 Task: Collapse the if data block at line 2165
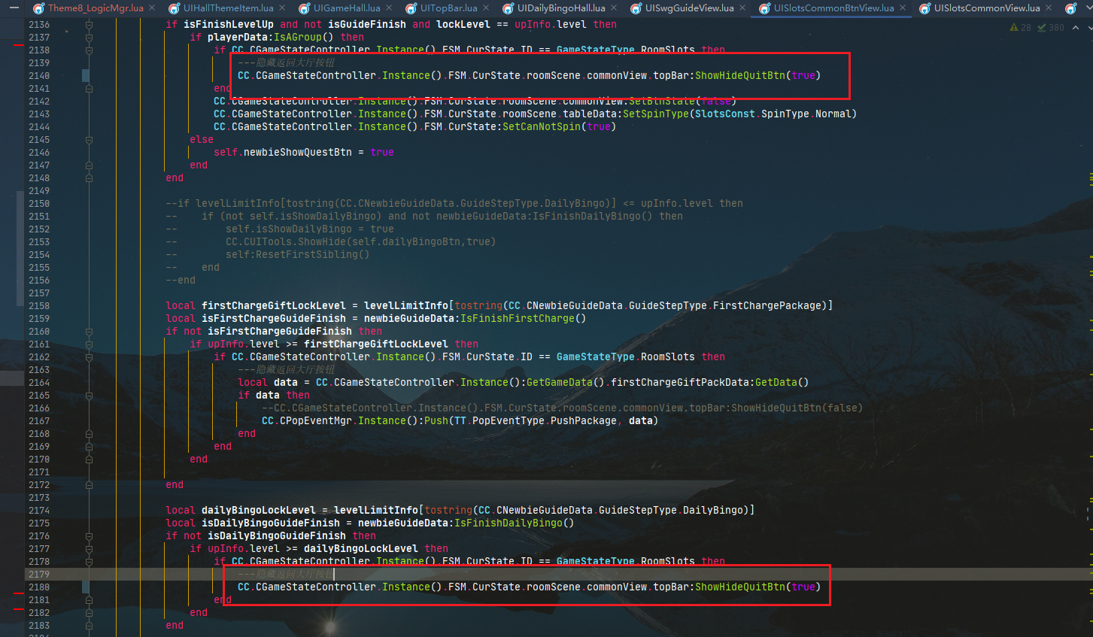click(89, 396)
